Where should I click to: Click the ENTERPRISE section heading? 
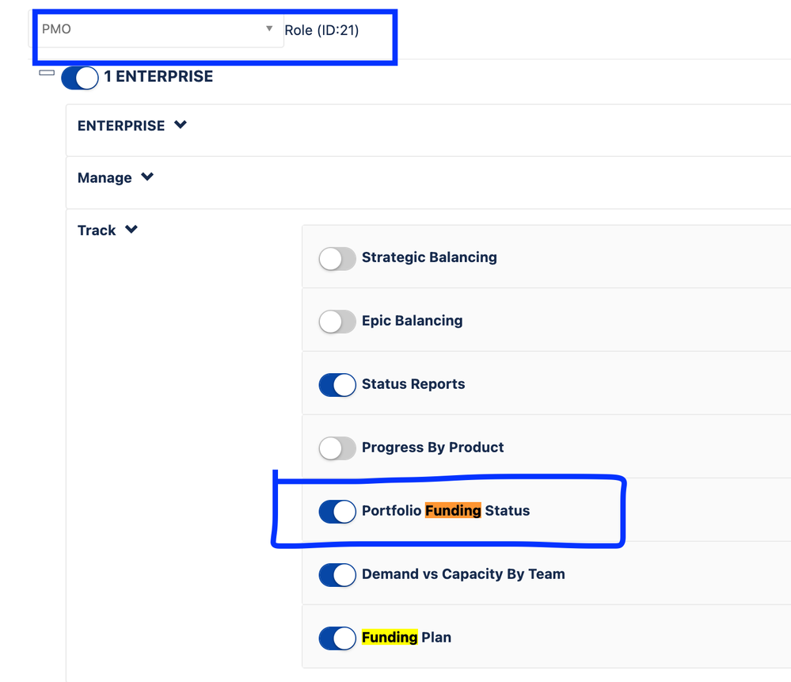coord(121,126)
